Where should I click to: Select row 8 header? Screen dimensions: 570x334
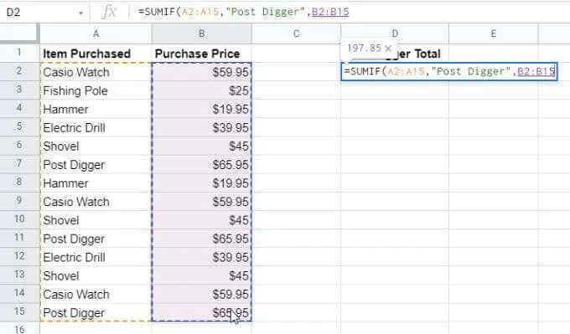pos(19,182)
